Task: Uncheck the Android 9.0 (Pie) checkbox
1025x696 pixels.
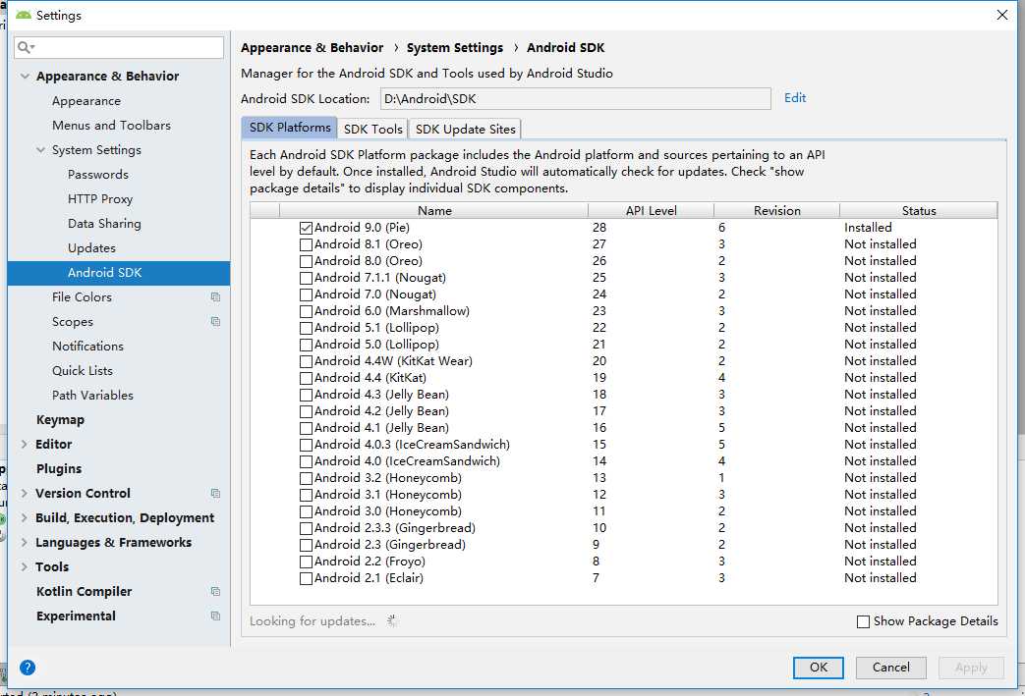Action: click(307, 228)
